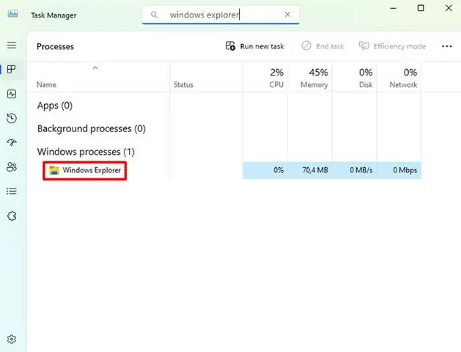Click the Background processes (0) group heading
The height and width of the screenshot is (352, 461).
click(x=92, y=128)
